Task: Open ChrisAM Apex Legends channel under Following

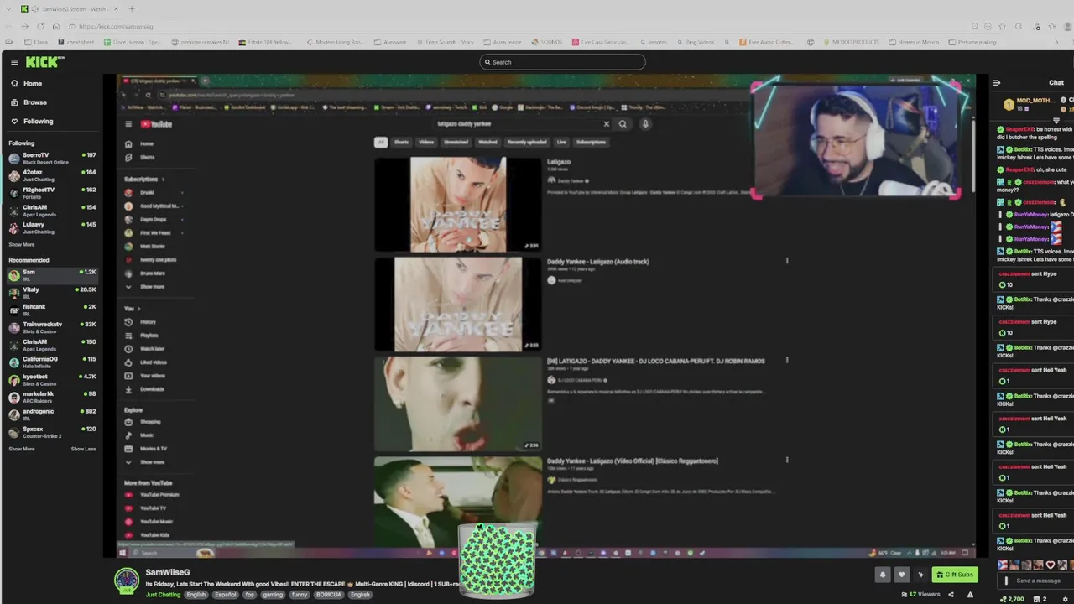Action: click(52, 211)
